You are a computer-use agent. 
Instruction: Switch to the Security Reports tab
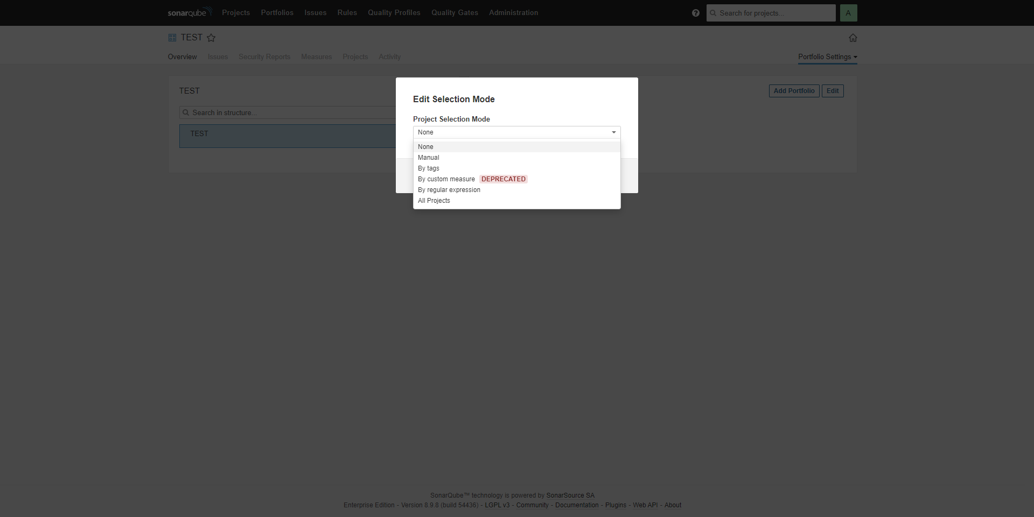[264, 56]
